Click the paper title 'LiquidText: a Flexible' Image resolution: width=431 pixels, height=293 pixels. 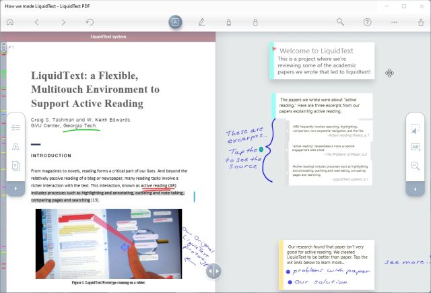point(85,75)
